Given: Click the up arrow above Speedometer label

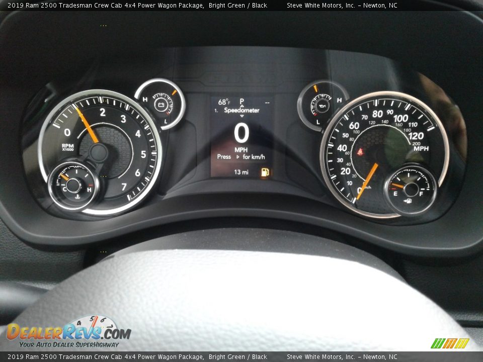Looking at the screenshot, I should (242, 106).
